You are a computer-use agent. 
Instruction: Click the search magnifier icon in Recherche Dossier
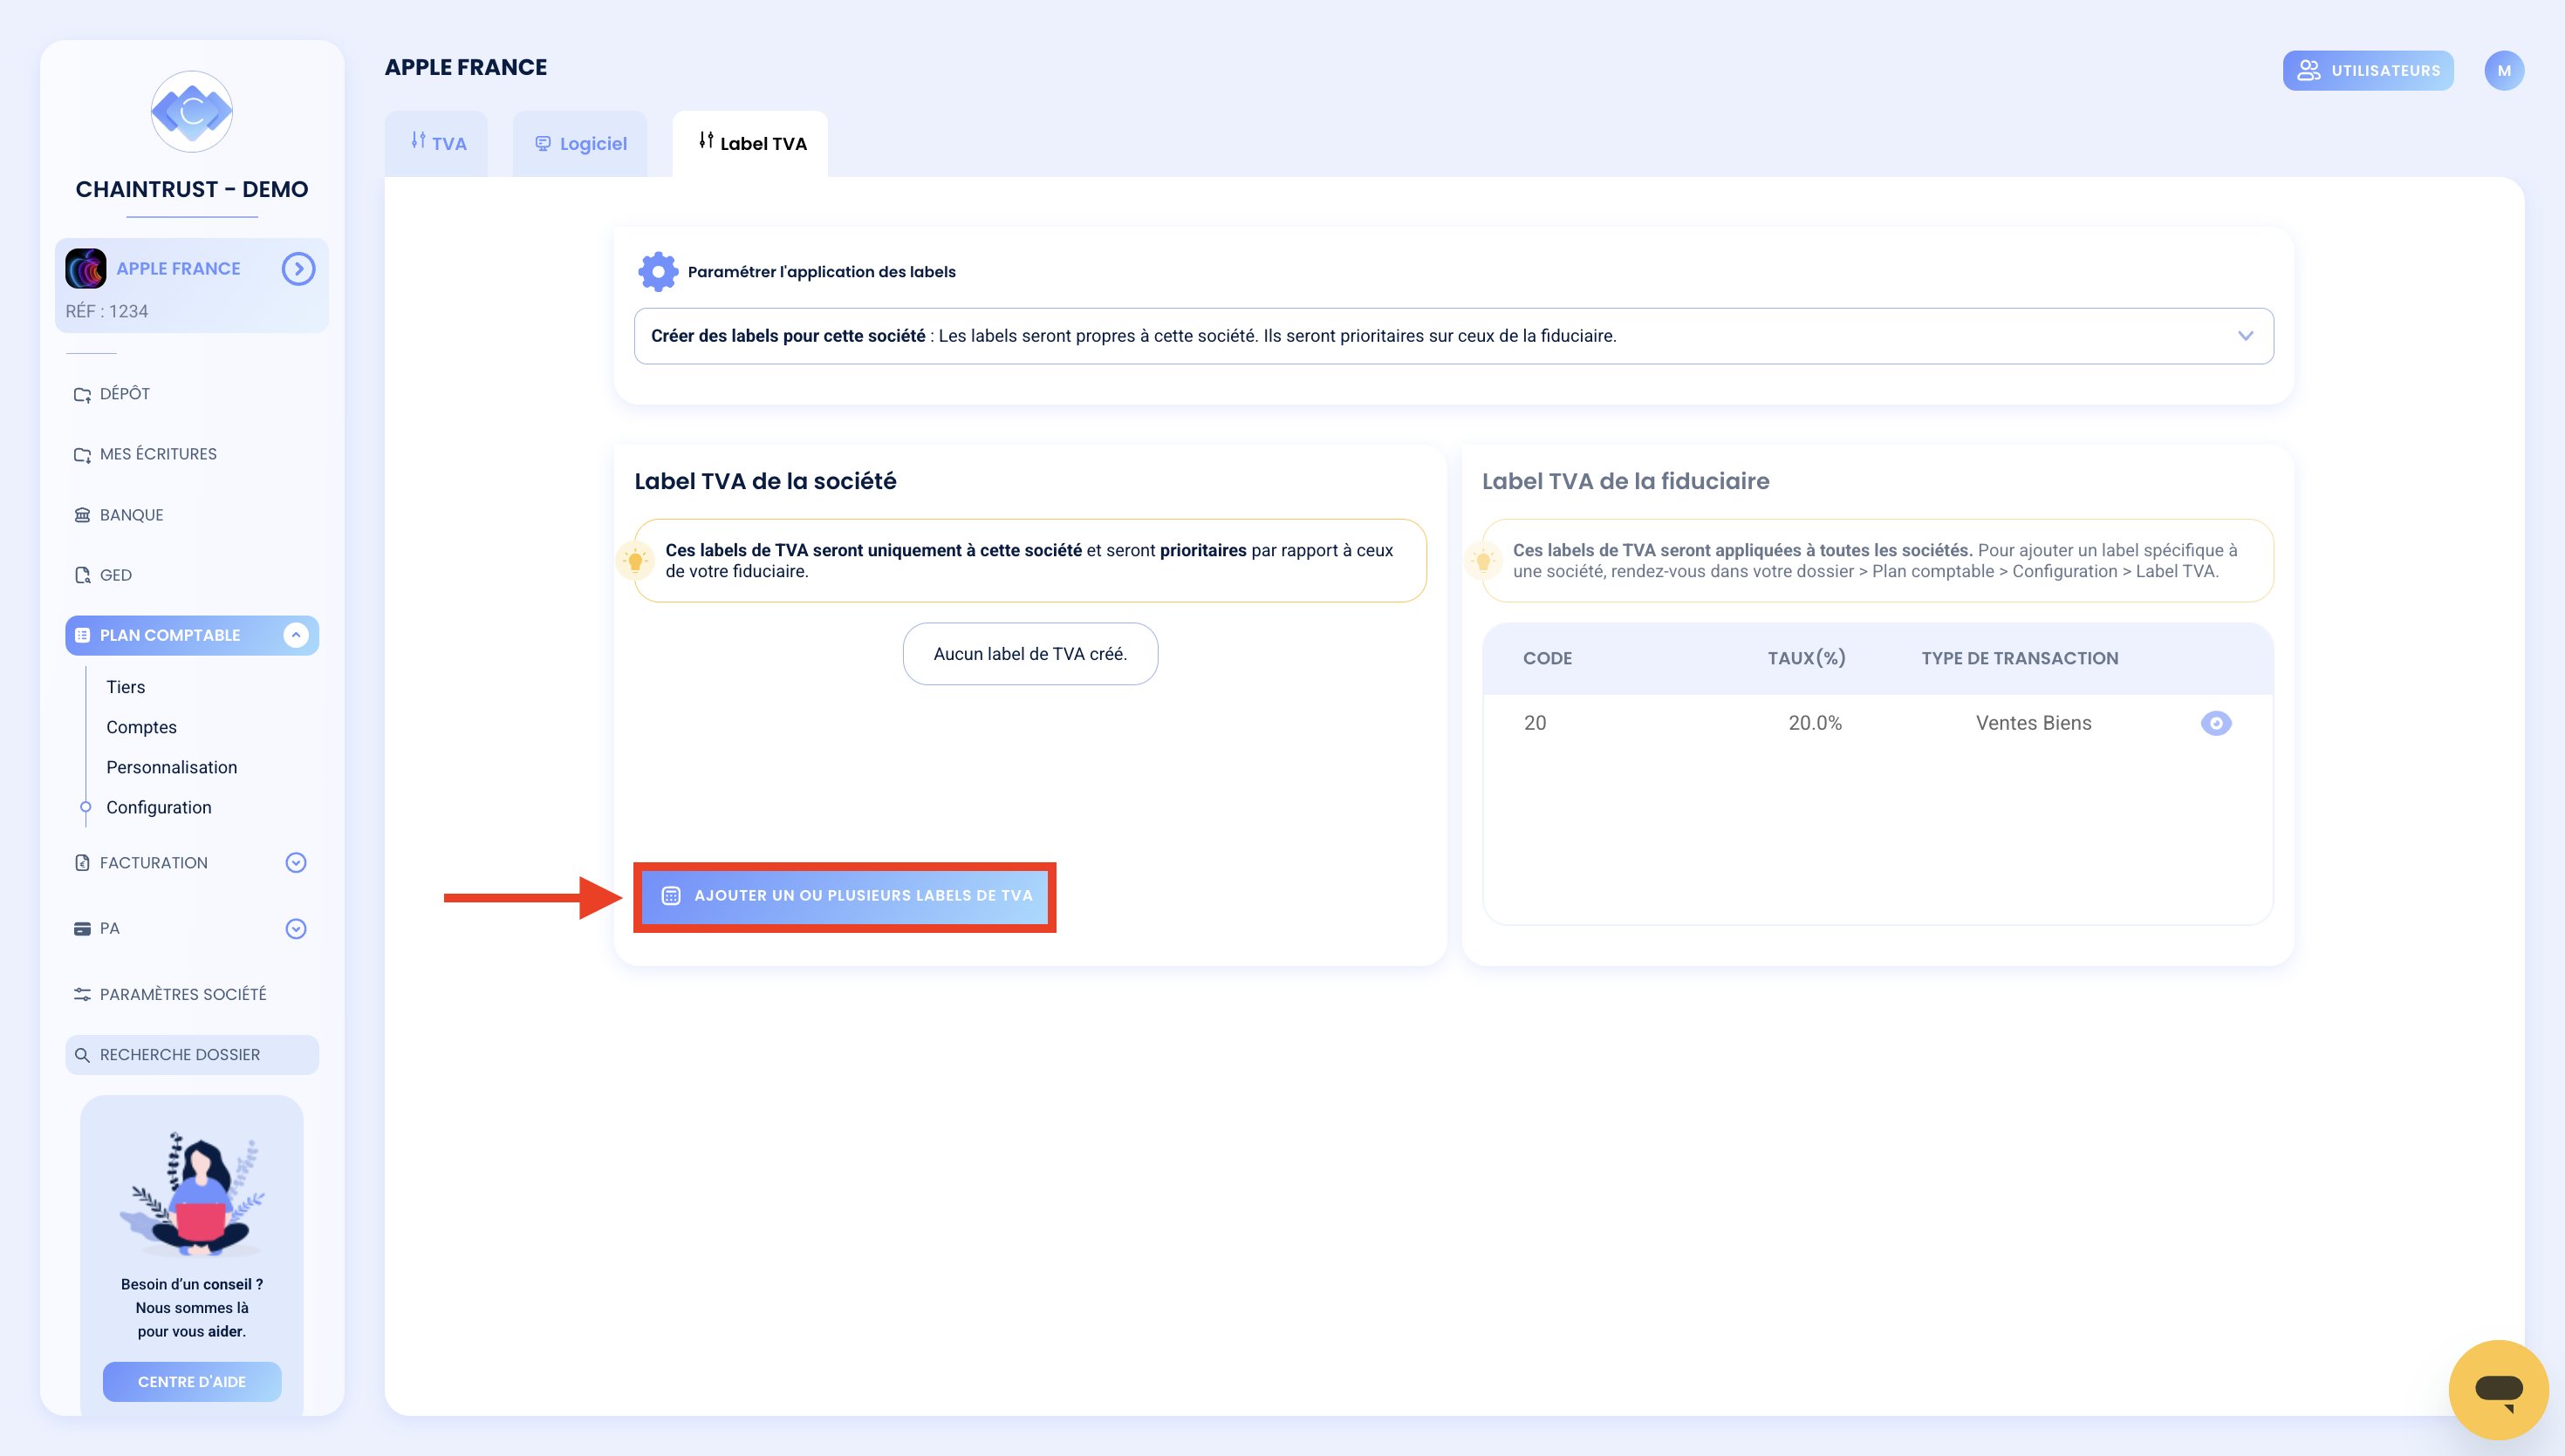[x=82, y=1055]
